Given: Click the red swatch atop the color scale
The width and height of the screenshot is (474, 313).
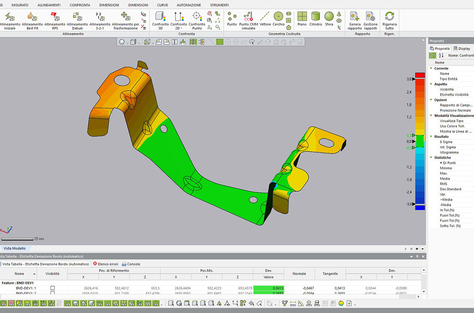Looking at the screenshot, I should [420, 75].
